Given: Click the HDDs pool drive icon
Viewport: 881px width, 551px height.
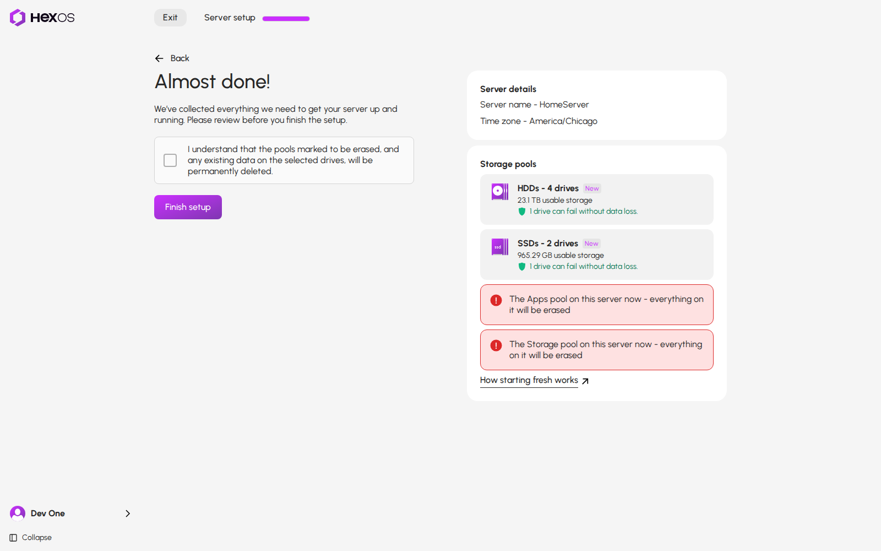Looking at the screenshot, I should coord(500,191).
